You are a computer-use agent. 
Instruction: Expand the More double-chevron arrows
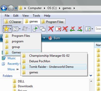tap(17, 69)
